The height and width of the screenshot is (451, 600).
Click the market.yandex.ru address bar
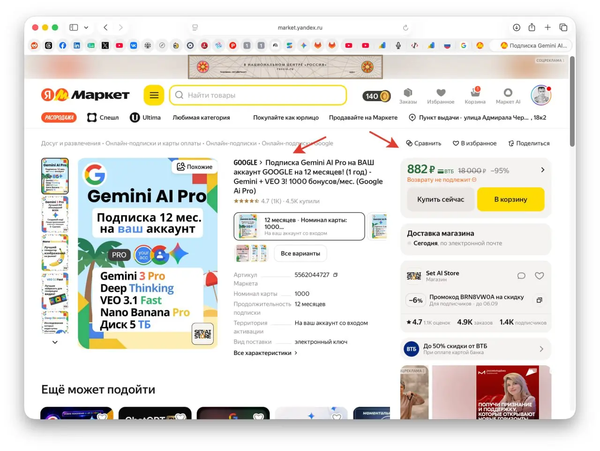[300, 28]
